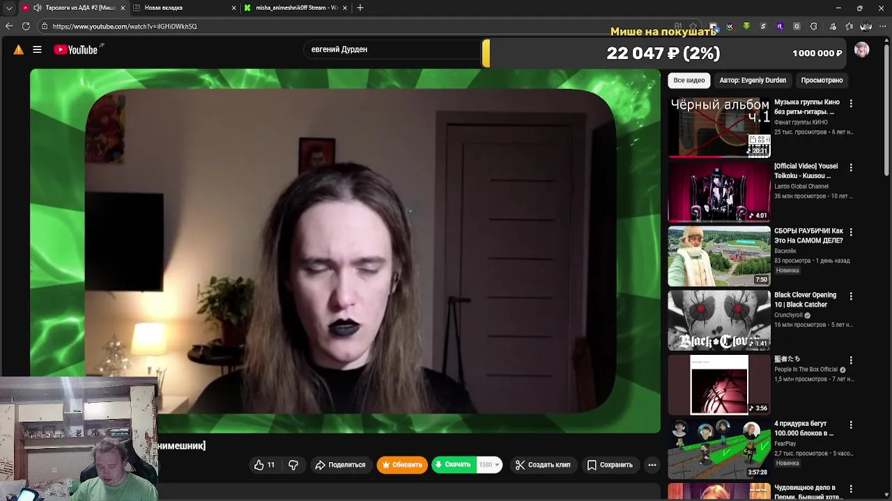Screen dimensions: 892x501
Task: Open 4 придурка бегут video title
Action: click(803, 428)
